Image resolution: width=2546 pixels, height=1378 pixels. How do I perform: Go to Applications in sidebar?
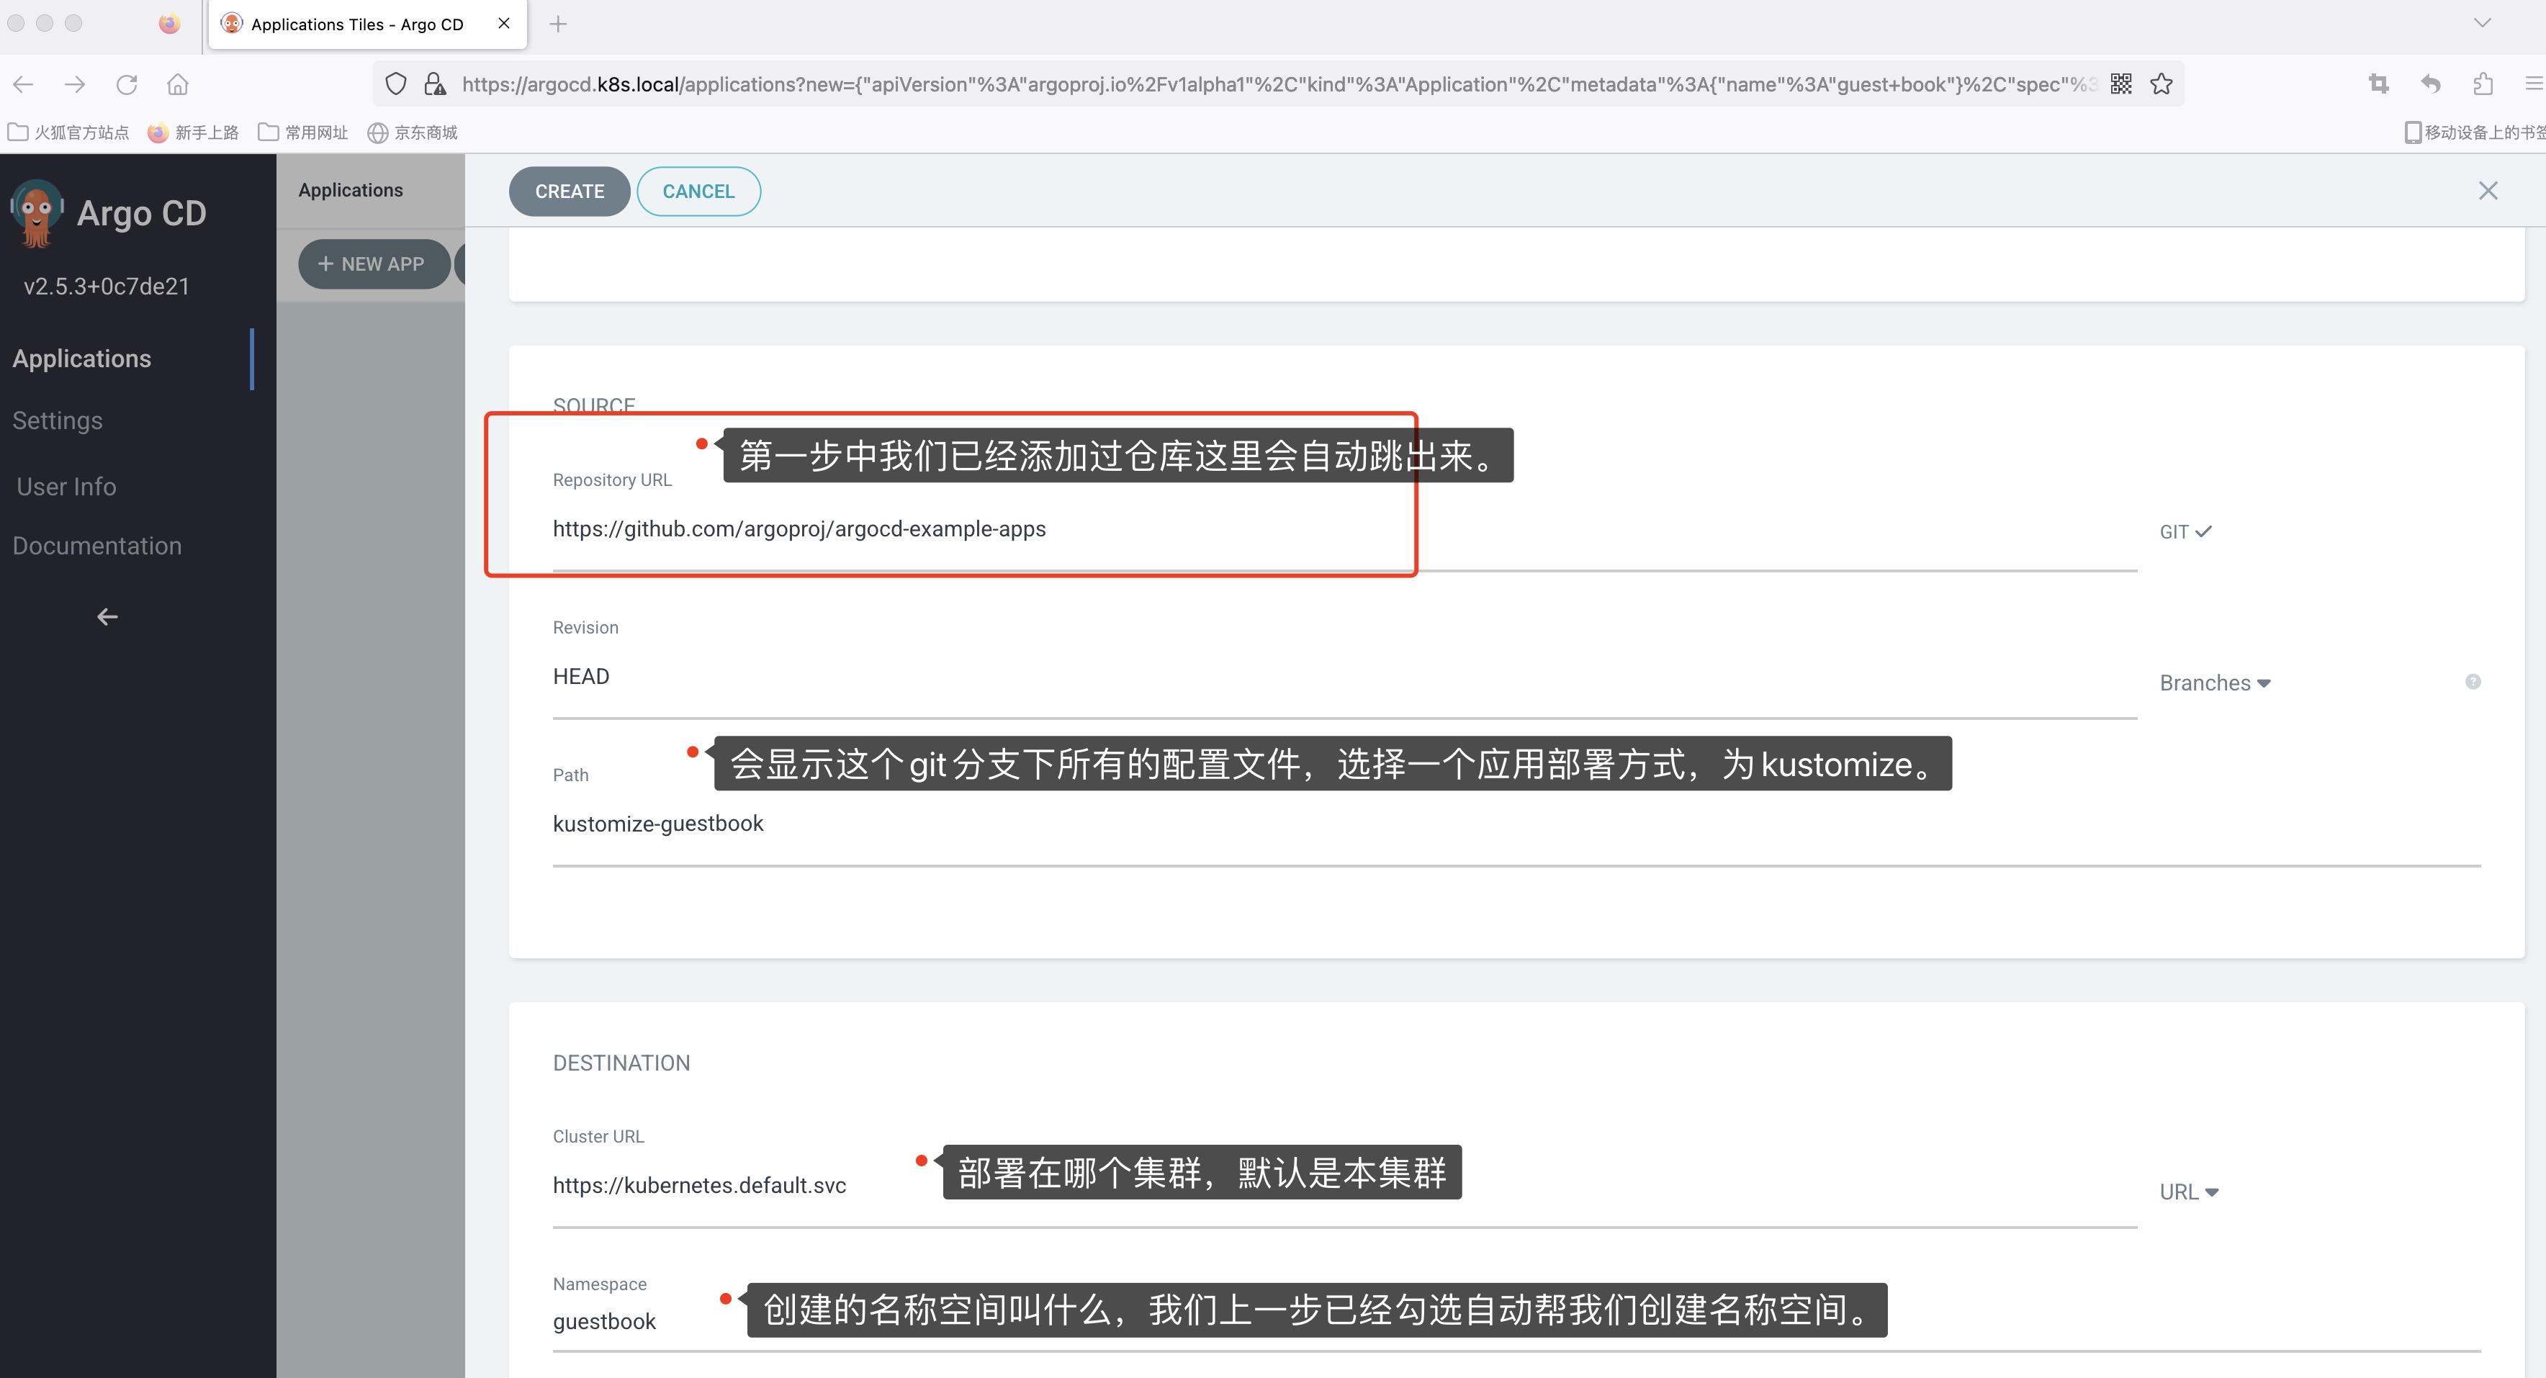(82, 359)
